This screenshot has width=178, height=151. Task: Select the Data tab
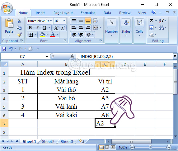click(107, 13)
